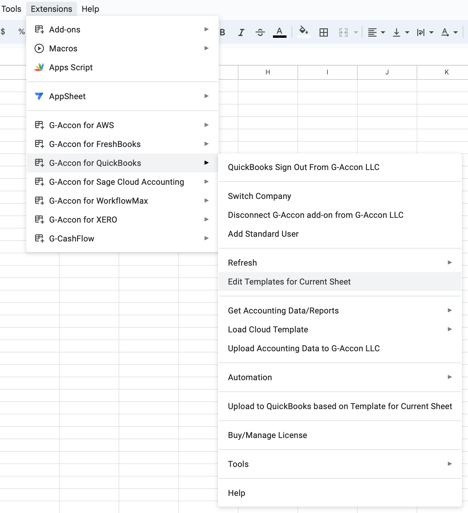Close the Extensions menu via its tab

click(x=52, y=9)
